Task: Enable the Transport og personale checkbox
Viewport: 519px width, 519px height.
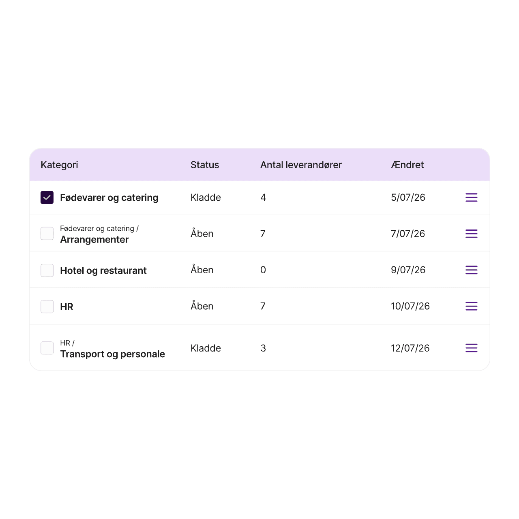Action: point(47,348)
